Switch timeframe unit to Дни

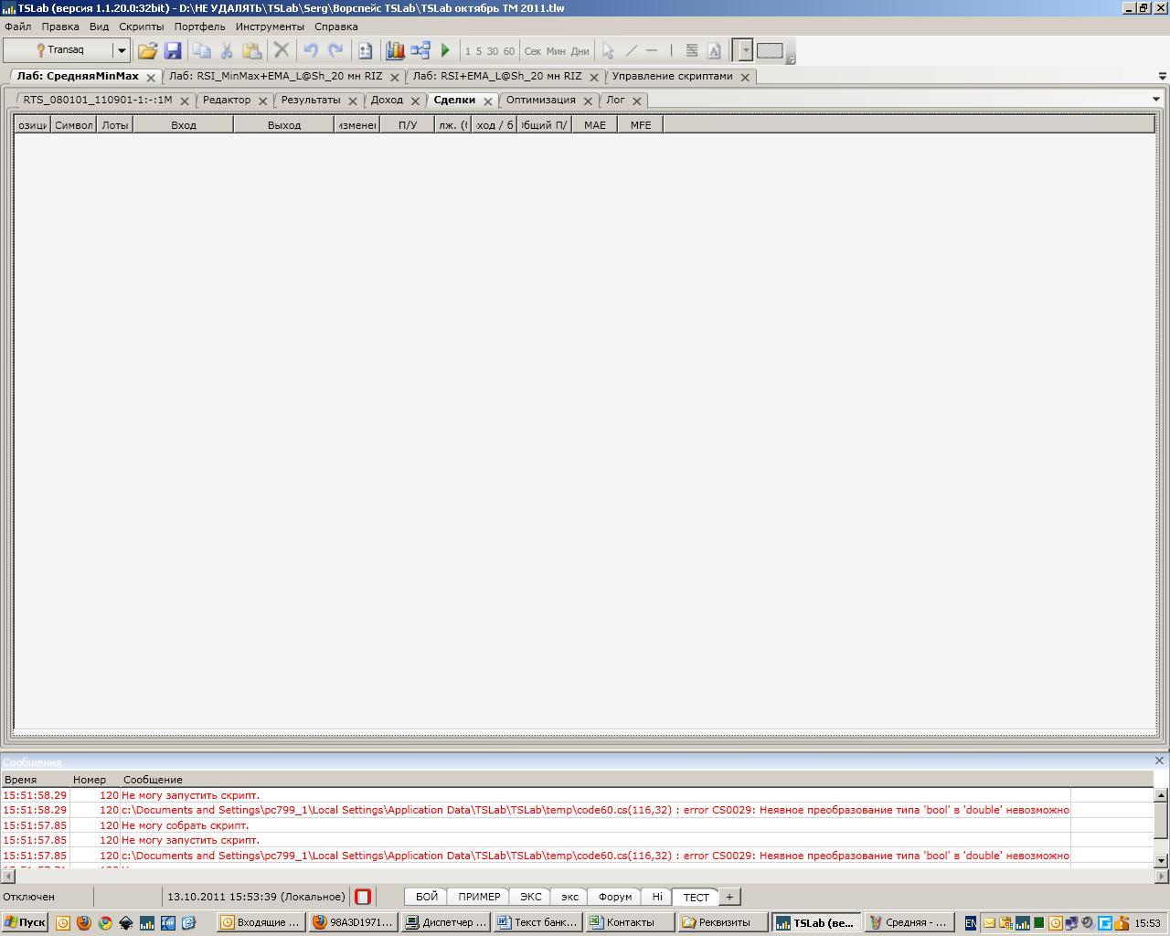580,51
